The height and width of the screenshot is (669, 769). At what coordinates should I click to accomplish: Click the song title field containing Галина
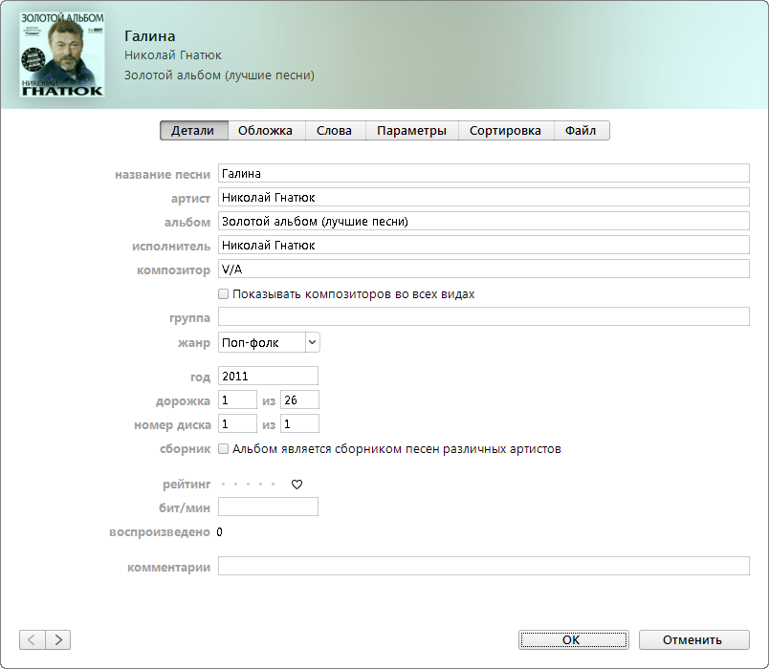pos(483,173)
